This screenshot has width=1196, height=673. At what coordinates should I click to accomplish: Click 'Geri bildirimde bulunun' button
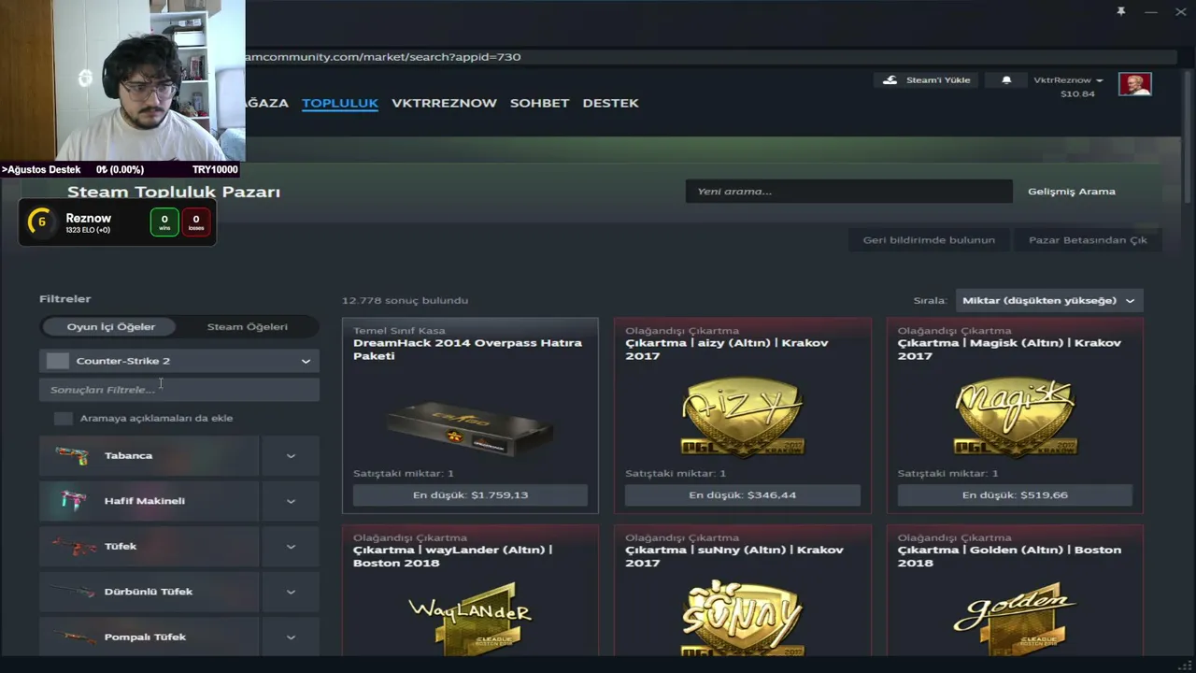tap(929, 240)
